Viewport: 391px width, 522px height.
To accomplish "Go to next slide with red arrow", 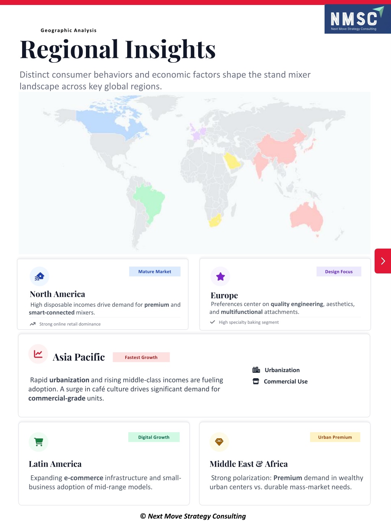I will click(x=383, y=261).
